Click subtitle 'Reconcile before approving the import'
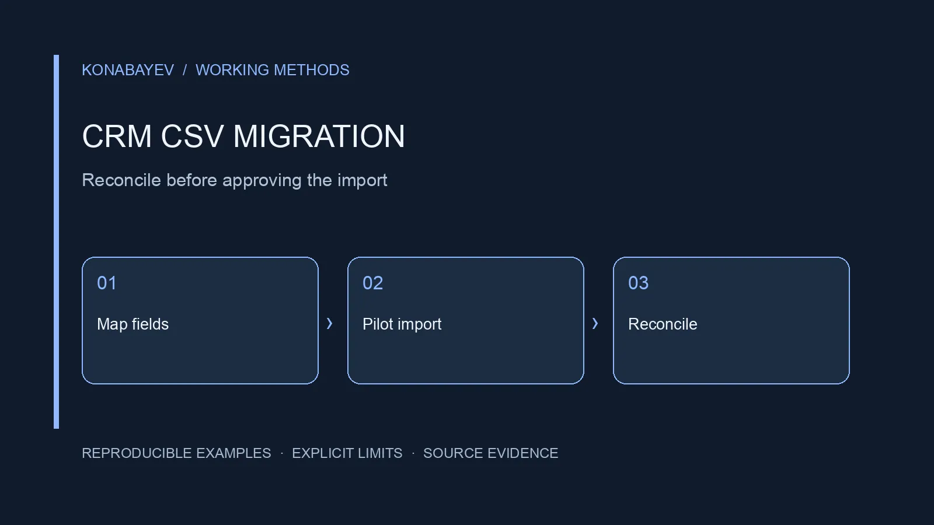Image resolution: width=934 pixels, height=525 pixels. [x=235, y=180]
